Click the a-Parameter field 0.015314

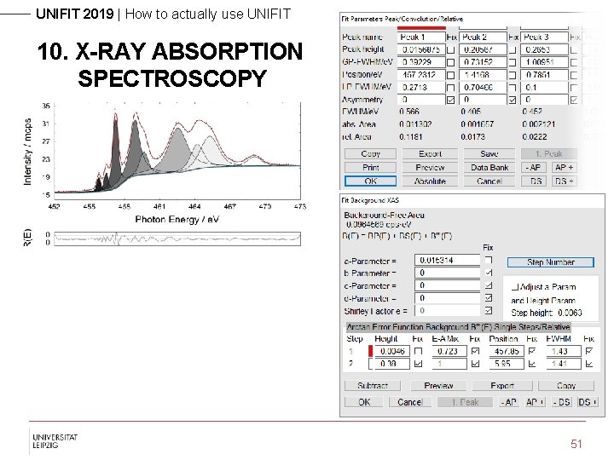447,260
